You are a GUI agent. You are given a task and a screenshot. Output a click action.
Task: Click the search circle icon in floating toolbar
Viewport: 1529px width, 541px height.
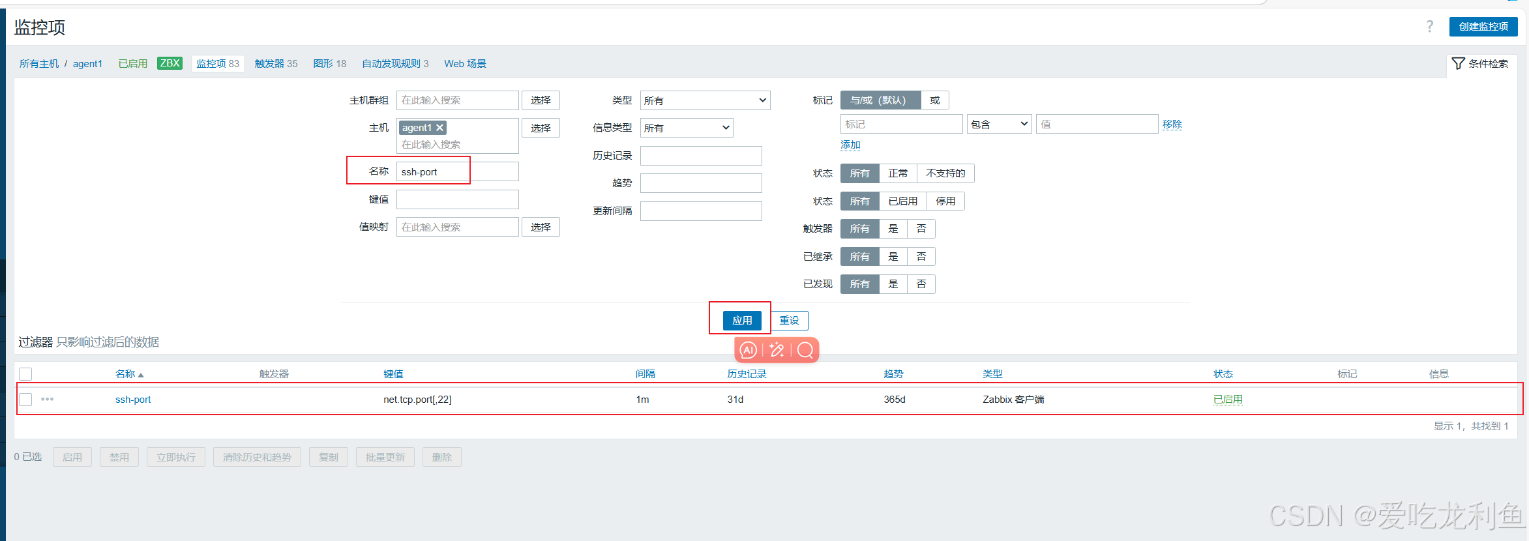[805, 350]
